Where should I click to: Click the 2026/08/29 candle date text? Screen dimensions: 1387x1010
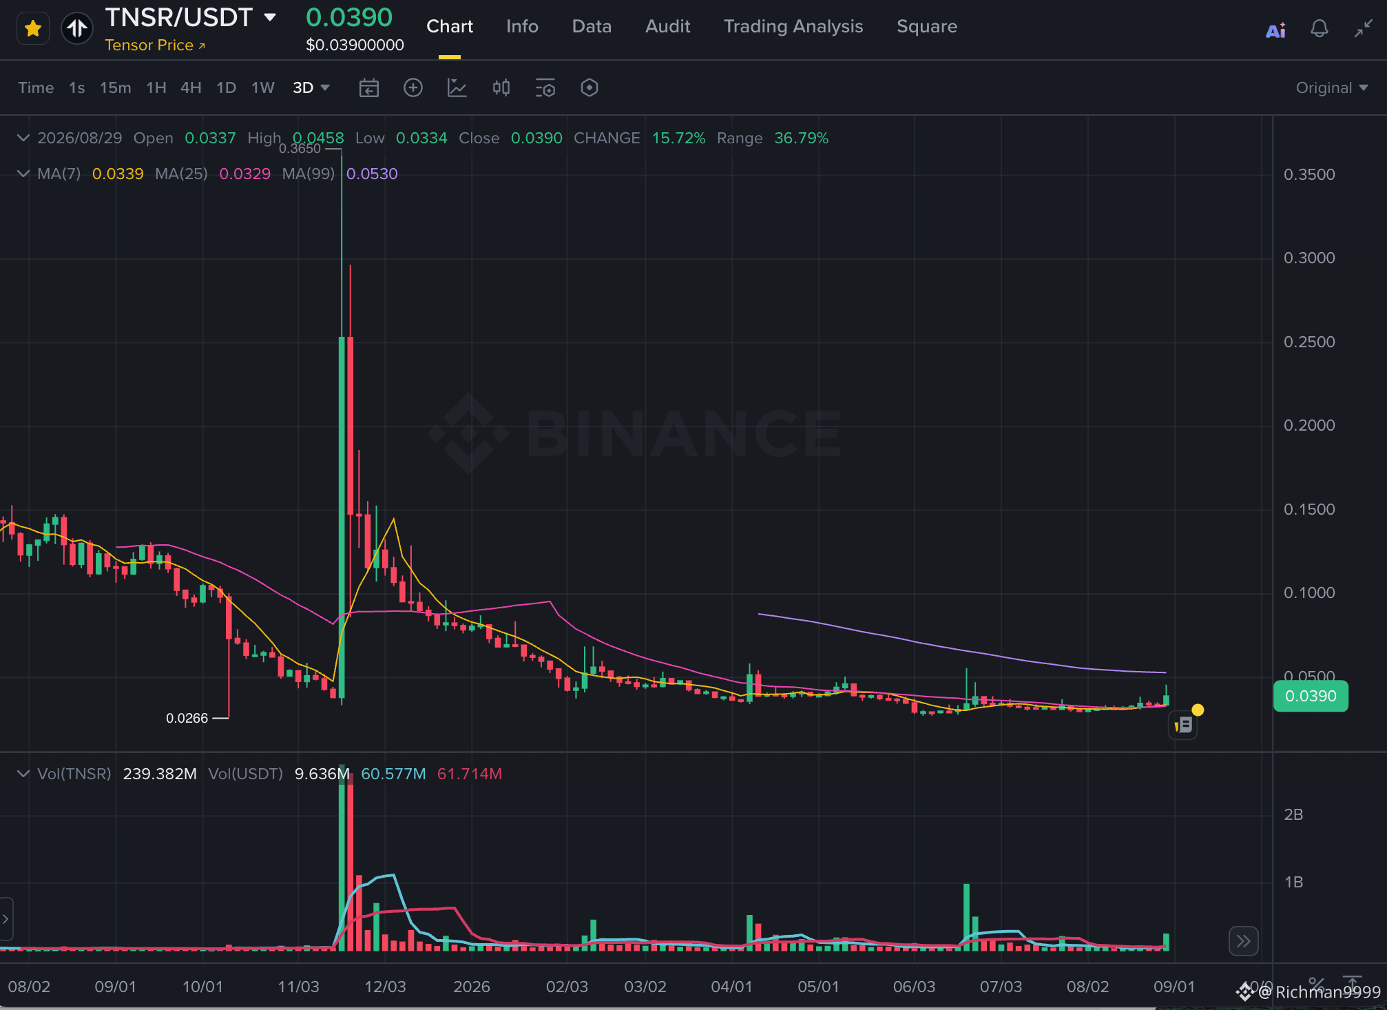point(79,138)
